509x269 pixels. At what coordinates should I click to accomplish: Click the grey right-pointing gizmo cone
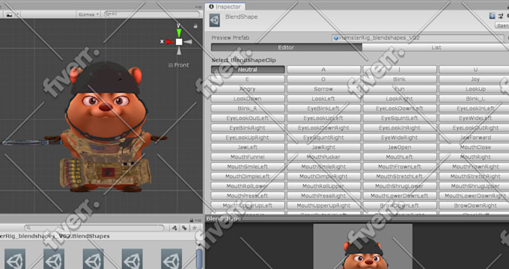coord(188,42)
